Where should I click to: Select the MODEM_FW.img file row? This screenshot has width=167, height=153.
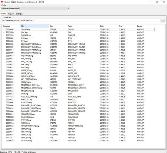[x=80, y=91]
